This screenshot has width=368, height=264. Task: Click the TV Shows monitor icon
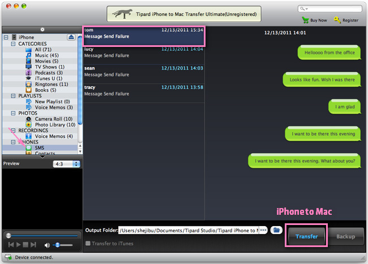coord(28,67)
